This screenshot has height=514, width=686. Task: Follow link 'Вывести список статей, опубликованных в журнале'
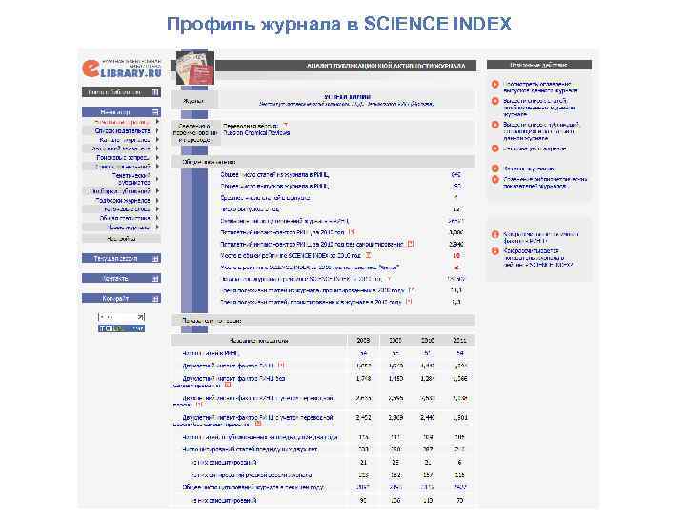click(x=539, y=108)
